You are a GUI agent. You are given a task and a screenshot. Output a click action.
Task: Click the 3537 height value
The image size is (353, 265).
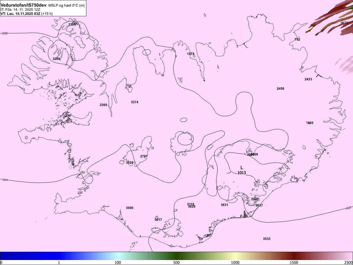pyautogui.click(x=259, y=205)
